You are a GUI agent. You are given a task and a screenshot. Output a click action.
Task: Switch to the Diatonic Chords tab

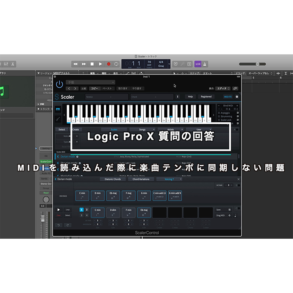click(x=112, y=179)
